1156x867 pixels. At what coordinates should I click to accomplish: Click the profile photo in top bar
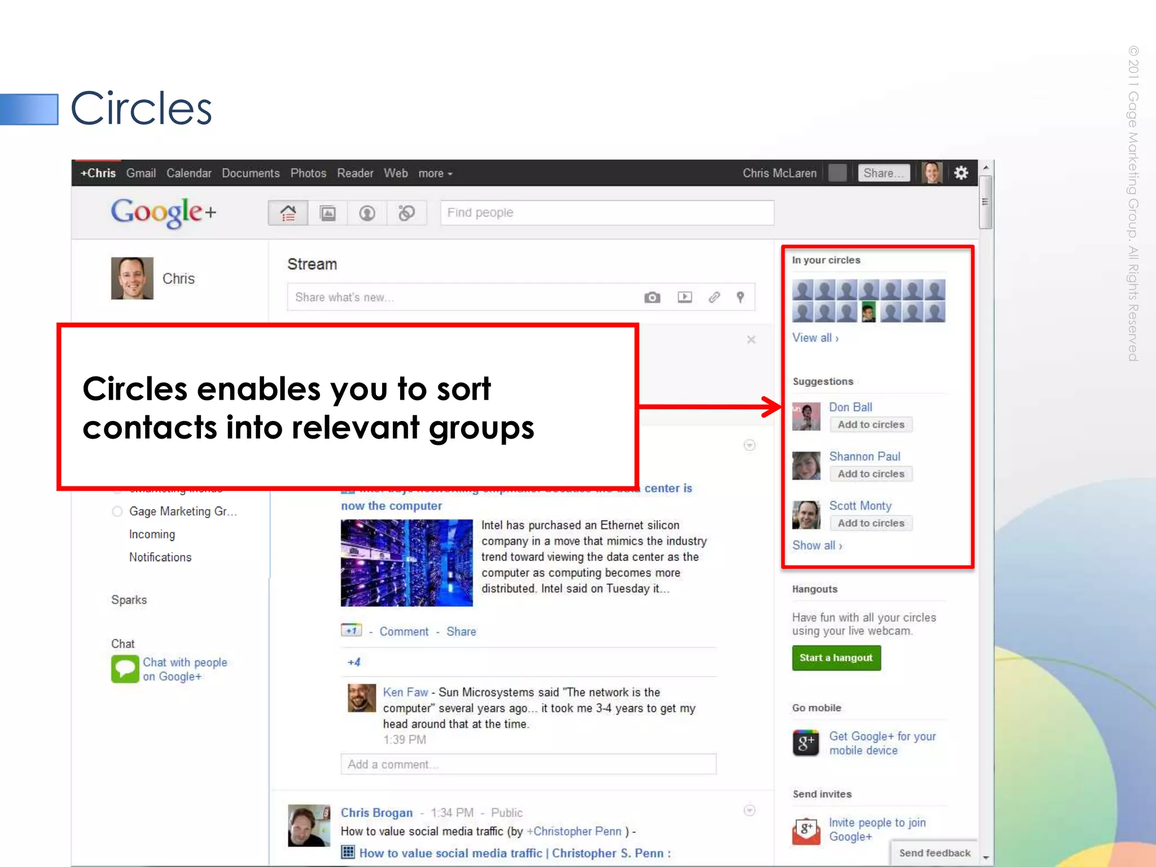tap(932, 173)
